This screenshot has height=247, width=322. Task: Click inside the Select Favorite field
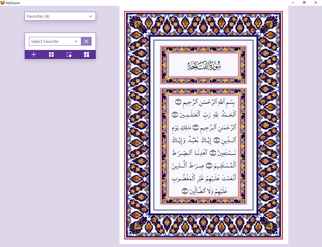tap(50, 41)
